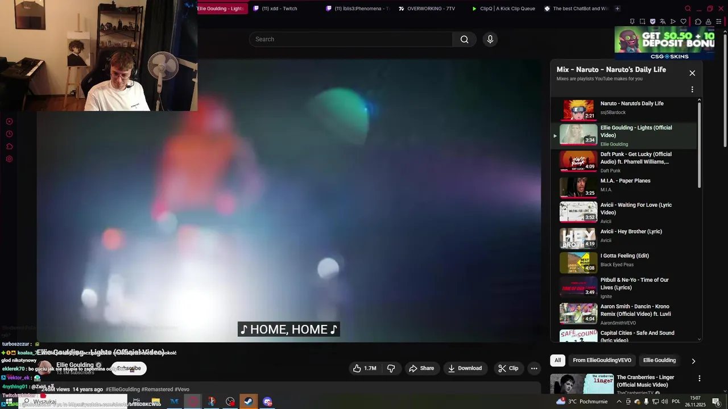Click the CSGO Skins deposit bonus ad
Viewport: 728px width, 409px height.
[664, 43]
